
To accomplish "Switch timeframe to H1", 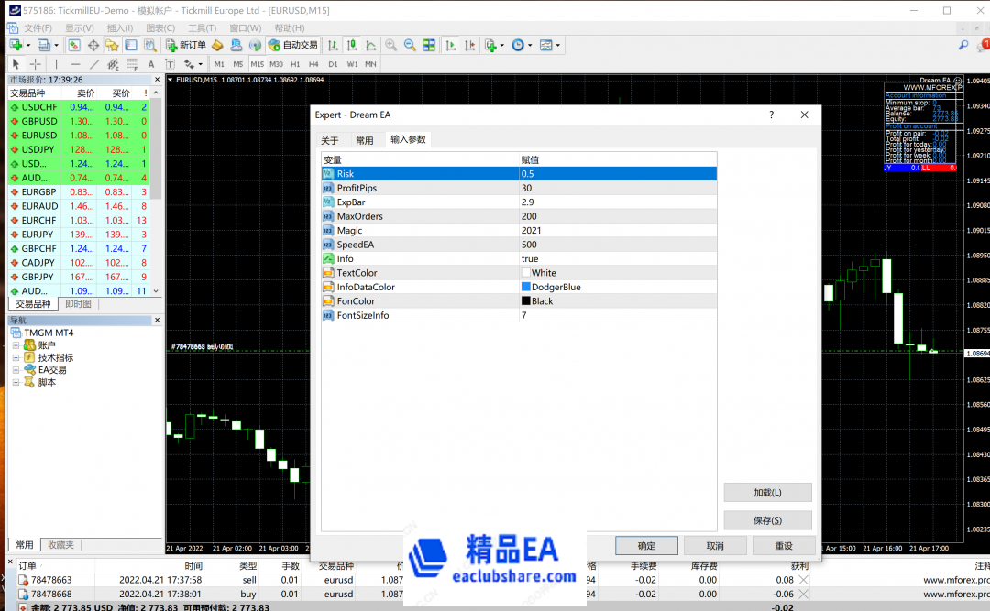I will coord(295,64).
